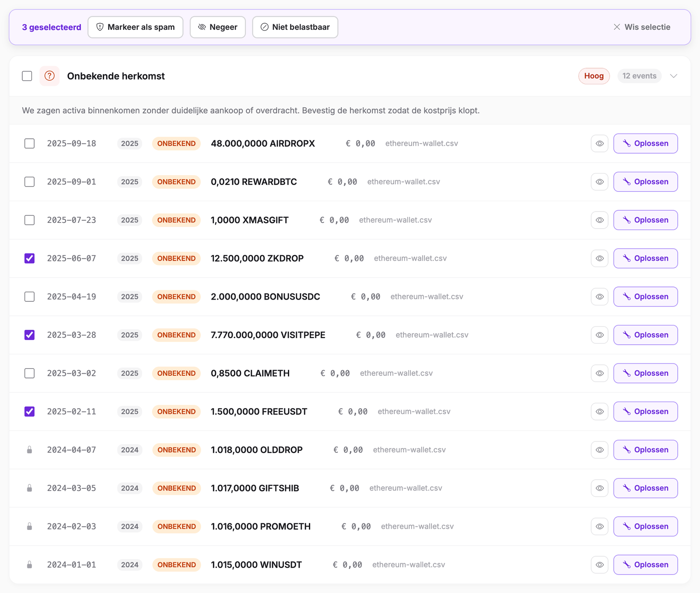
Task: Click the eye icon for REWARDBTC row
Action: point(599,182)
